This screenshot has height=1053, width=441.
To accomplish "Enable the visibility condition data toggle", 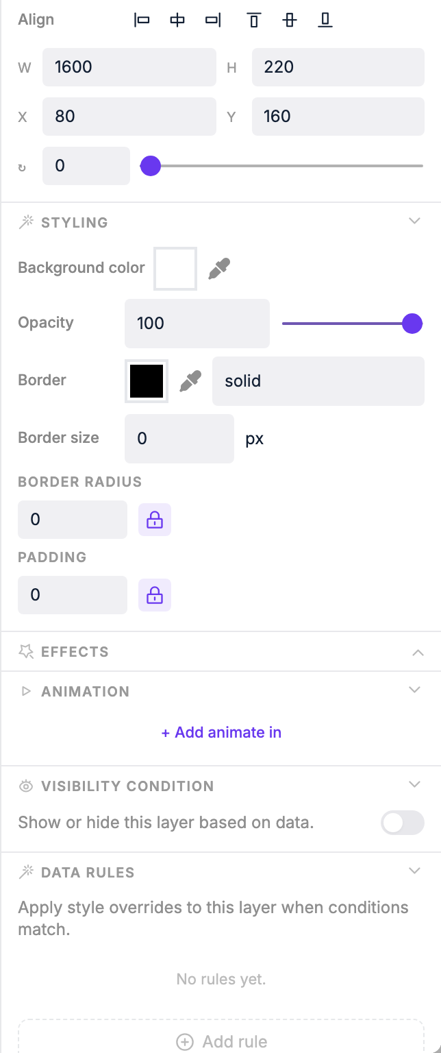I will pyautogui.click(x=402, y=823).
